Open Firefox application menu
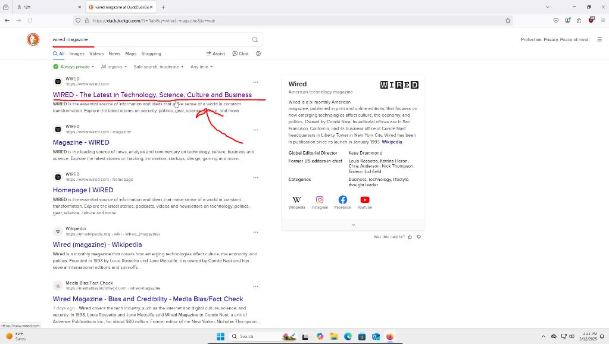This screenshot has width=609, height=344. tap(603, 20)
